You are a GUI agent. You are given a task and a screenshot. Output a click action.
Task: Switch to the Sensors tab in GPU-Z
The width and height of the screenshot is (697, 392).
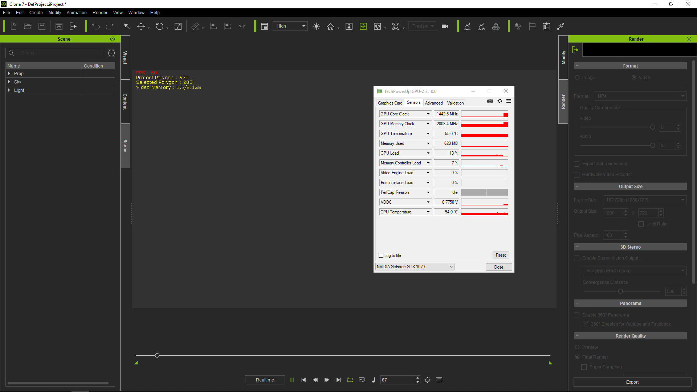click(413, 102)
